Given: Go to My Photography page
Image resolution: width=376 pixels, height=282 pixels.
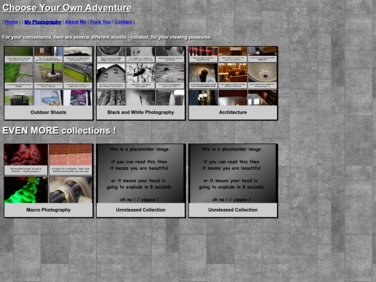Looking at the screenshot, I should (x=42, y=22).
